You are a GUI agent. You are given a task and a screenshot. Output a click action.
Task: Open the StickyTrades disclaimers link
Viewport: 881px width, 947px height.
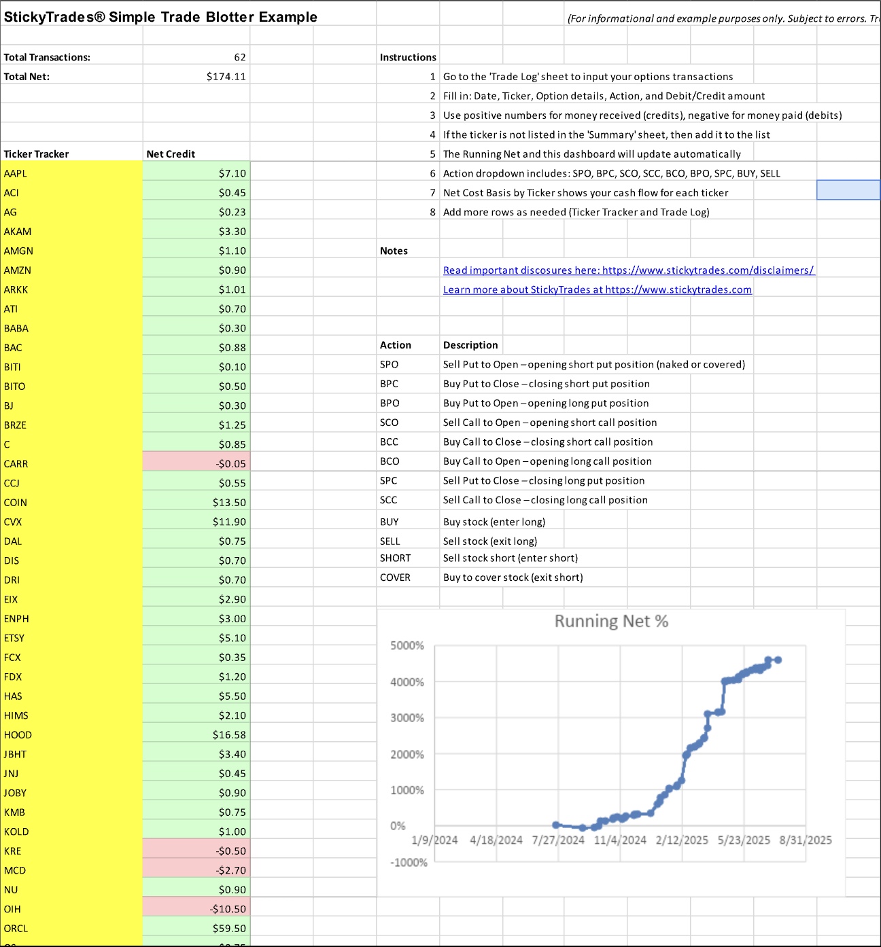tap(628, 270)
